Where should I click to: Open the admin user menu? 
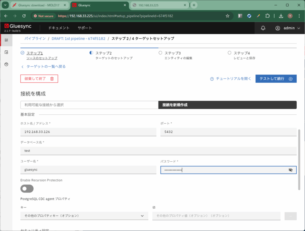point(287,28)
